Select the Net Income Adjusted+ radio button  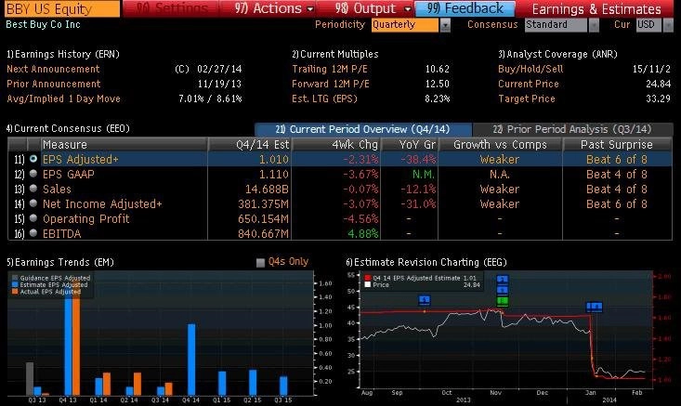(x=33, y=203)
